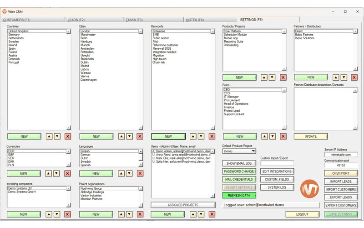364x228 pixels.
Task: Delete the selected currency
Action: (x=67, y=173)
